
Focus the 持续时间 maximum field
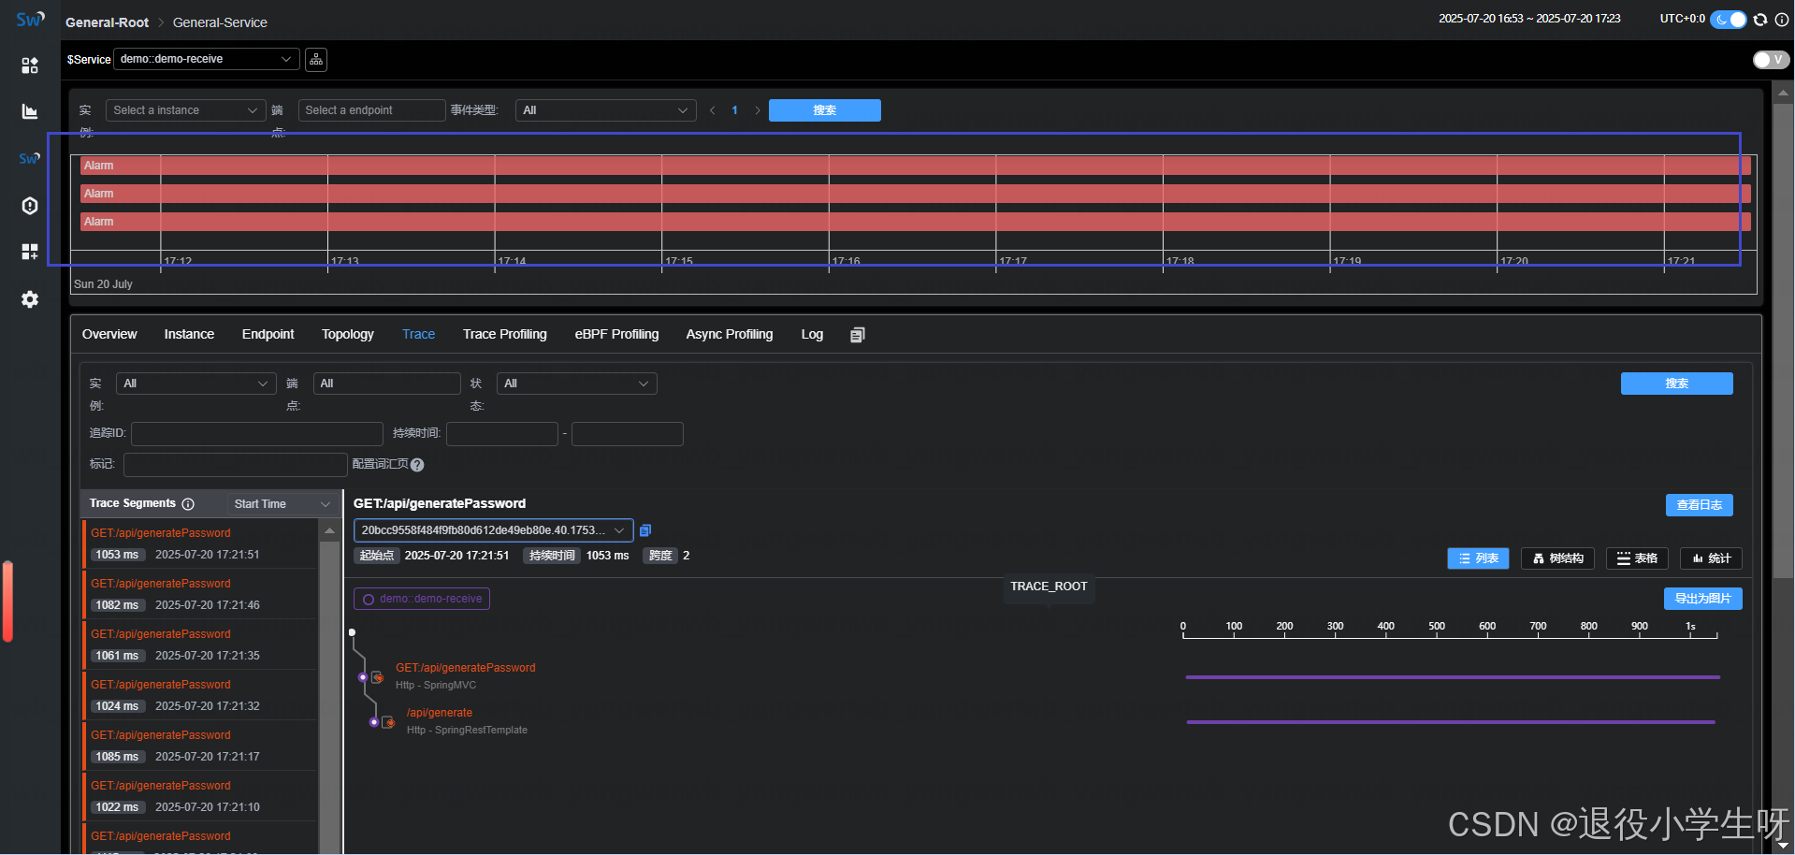(x=628, y=434)
